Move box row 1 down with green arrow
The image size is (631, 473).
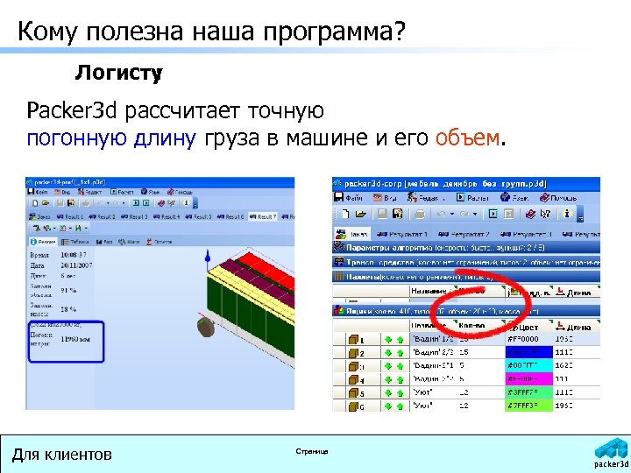pos(388,340)
